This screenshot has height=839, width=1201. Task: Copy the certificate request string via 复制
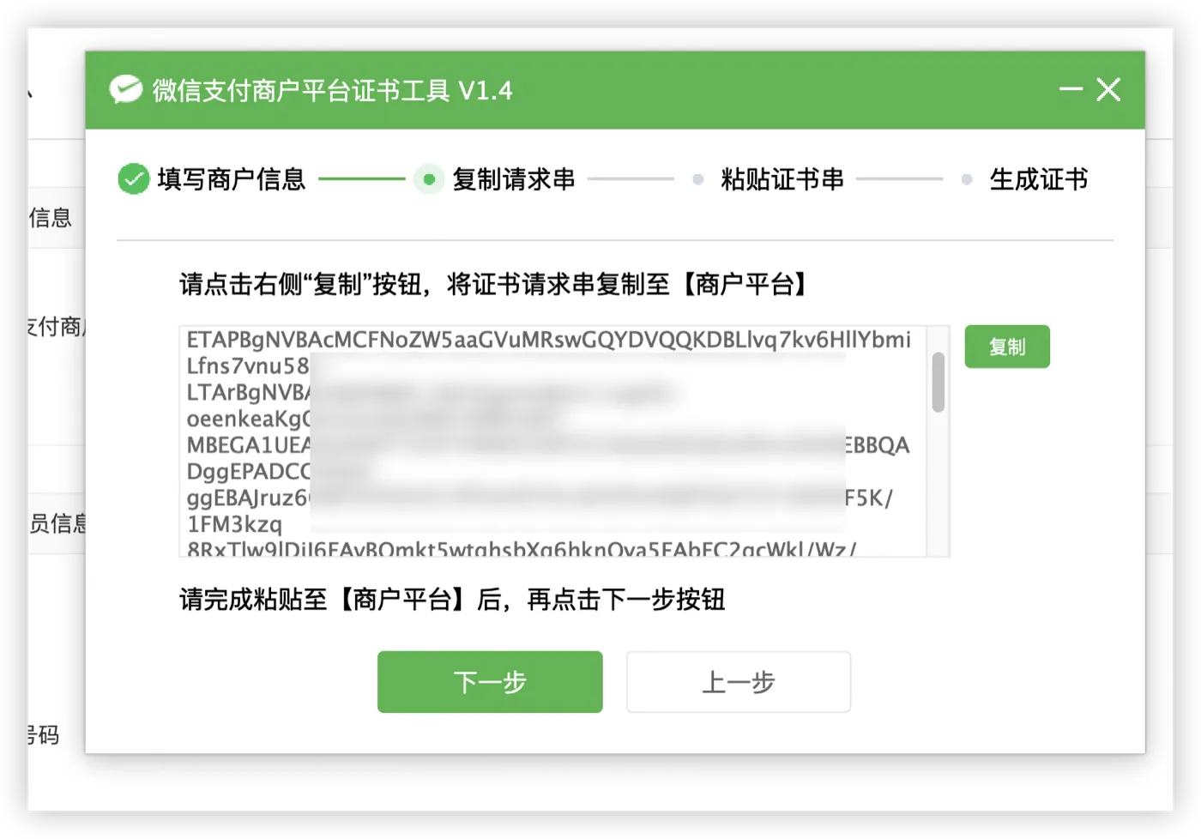[1007, 347]
